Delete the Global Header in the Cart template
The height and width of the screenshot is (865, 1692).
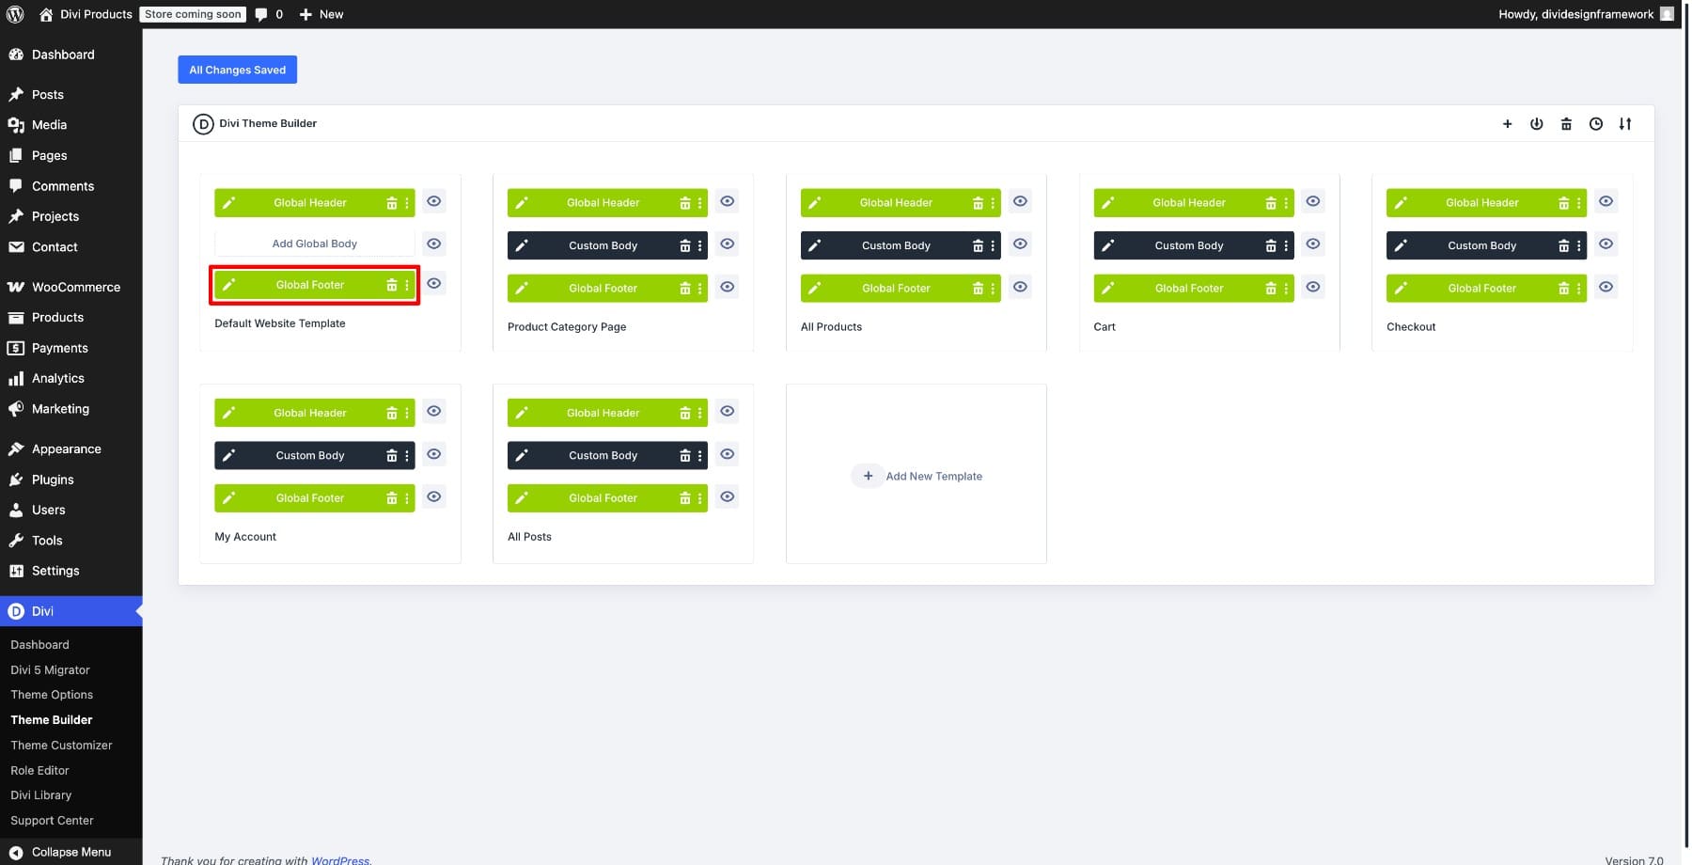click(x=1271, y=203)
